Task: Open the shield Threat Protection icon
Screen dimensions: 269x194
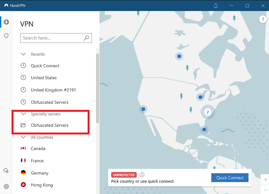Action: (6, 36)
